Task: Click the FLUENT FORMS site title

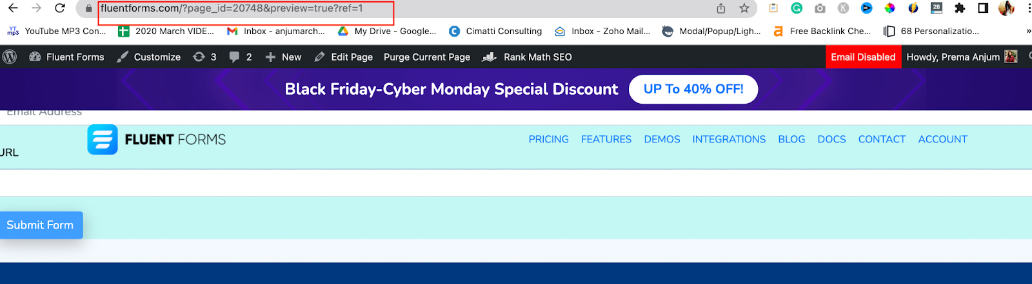Action: click(x=175, y=140)
